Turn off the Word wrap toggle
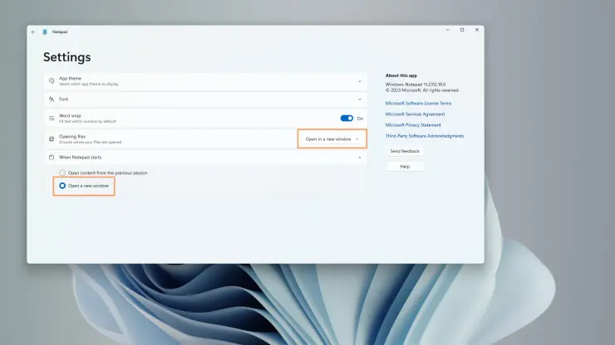Image resolution: width=615 pixels, height=345 pixels. (347, 119)
